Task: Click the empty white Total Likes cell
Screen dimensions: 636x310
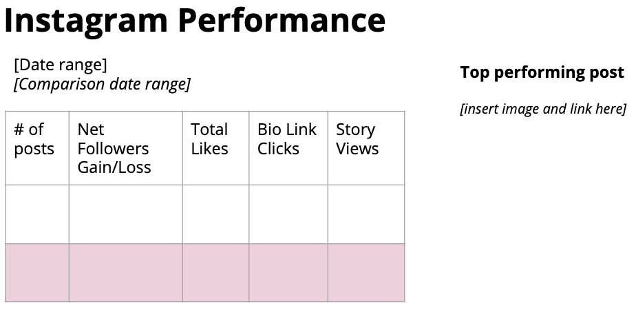Action: (x=215, y=214)
